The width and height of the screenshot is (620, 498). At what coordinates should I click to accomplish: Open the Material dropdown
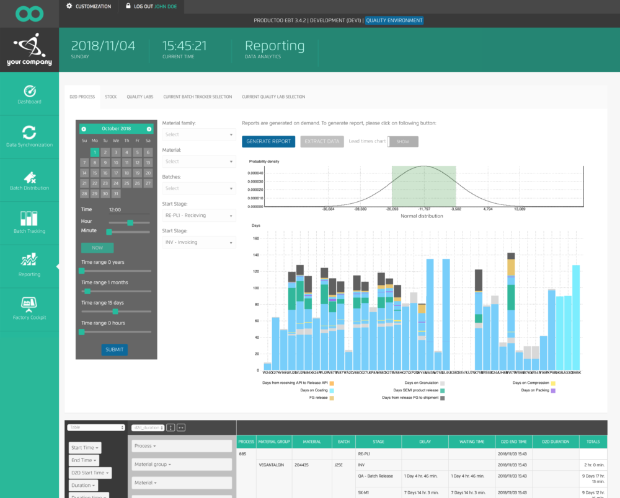click(199, 162)
